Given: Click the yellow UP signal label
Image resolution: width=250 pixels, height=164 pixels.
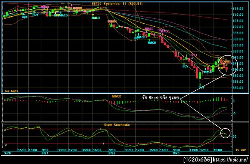Looking at the screenshot, I should [221, 68].
